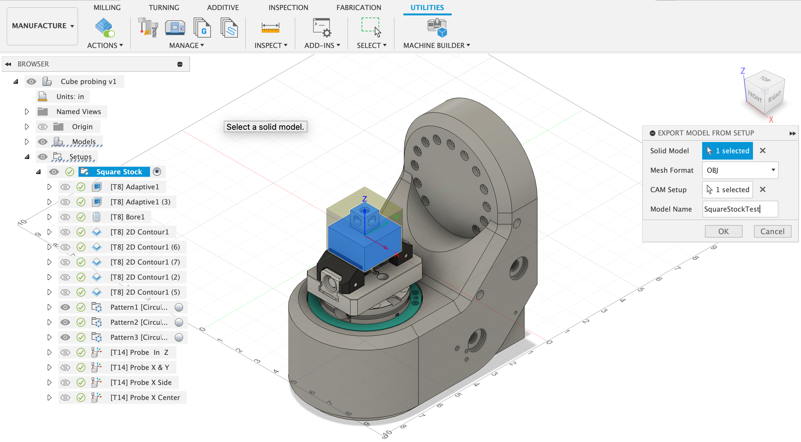This screenshot has height=442, width=801.
Task: Open the MANUFACTURE workspace dropdown
Action: [42, 26]
